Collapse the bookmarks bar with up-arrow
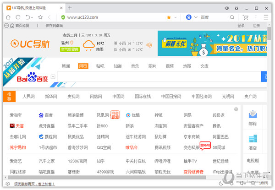The height and width of the screenshot is (190, 275). [6, 26]
